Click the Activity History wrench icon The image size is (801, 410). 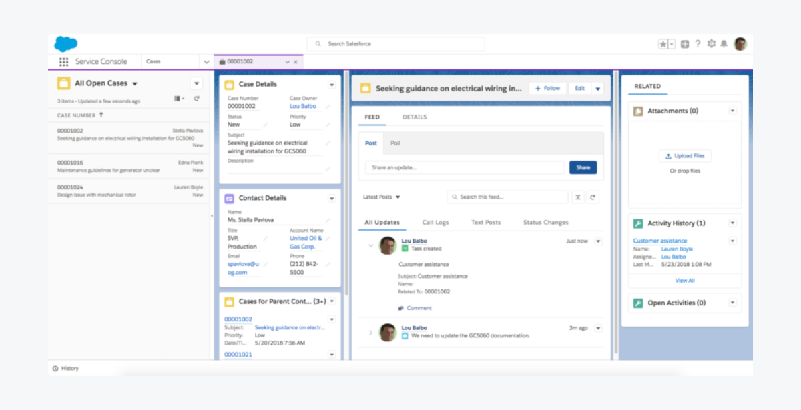point(638,223)
